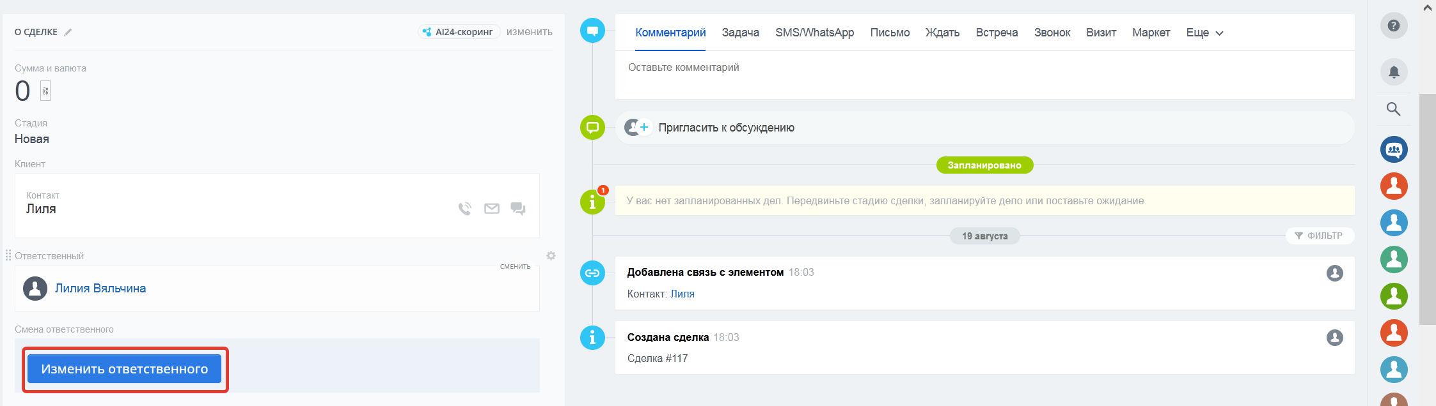Image resolution: width=1436 pixels, height=406 pixels.
Task: Open the Фильтр timeline filter
Action: 1319,236
